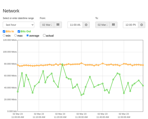The width and height of the screenshot is (148, 119).
Task: Click the Bits Out peak point at 11:21
Action: 62,64
